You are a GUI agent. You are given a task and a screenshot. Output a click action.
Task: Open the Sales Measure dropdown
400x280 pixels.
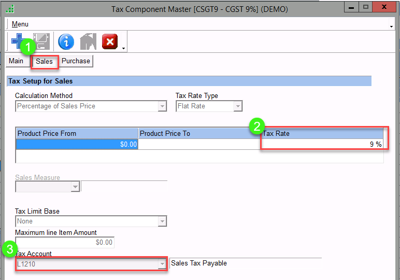pyautogui.click(x=75, y=187)
